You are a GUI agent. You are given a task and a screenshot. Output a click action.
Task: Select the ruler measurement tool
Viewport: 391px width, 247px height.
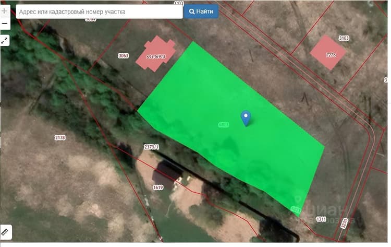coord(5,232)
